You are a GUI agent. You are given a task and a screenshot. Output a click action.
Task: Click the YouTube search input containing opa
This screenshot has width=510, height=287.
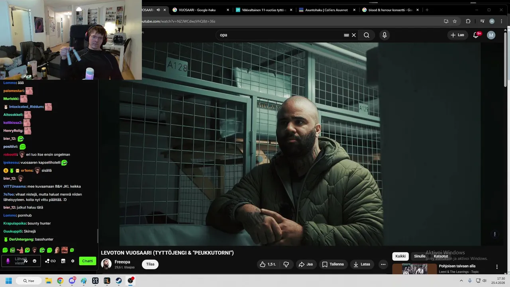(281, 35)
